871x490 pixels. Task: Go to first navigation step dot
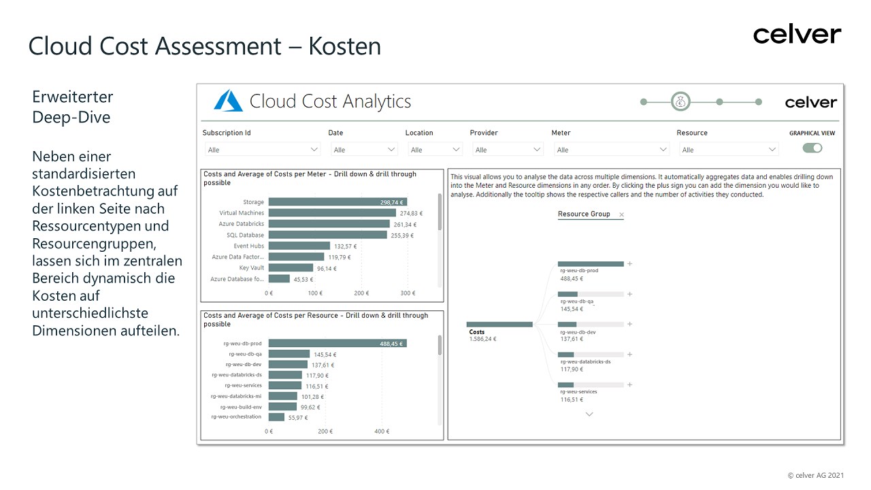(644, 102)
